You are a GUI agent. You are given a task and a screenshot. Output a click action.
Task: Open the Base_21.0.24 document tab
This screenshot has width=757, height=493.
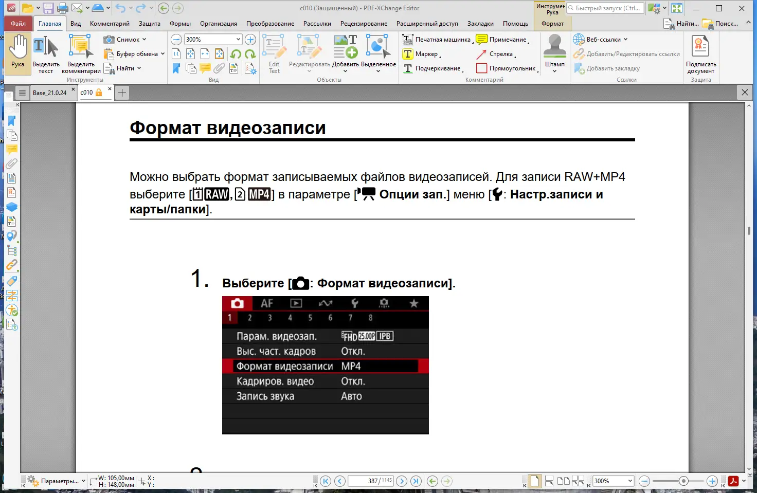click(x=50, y=92)
